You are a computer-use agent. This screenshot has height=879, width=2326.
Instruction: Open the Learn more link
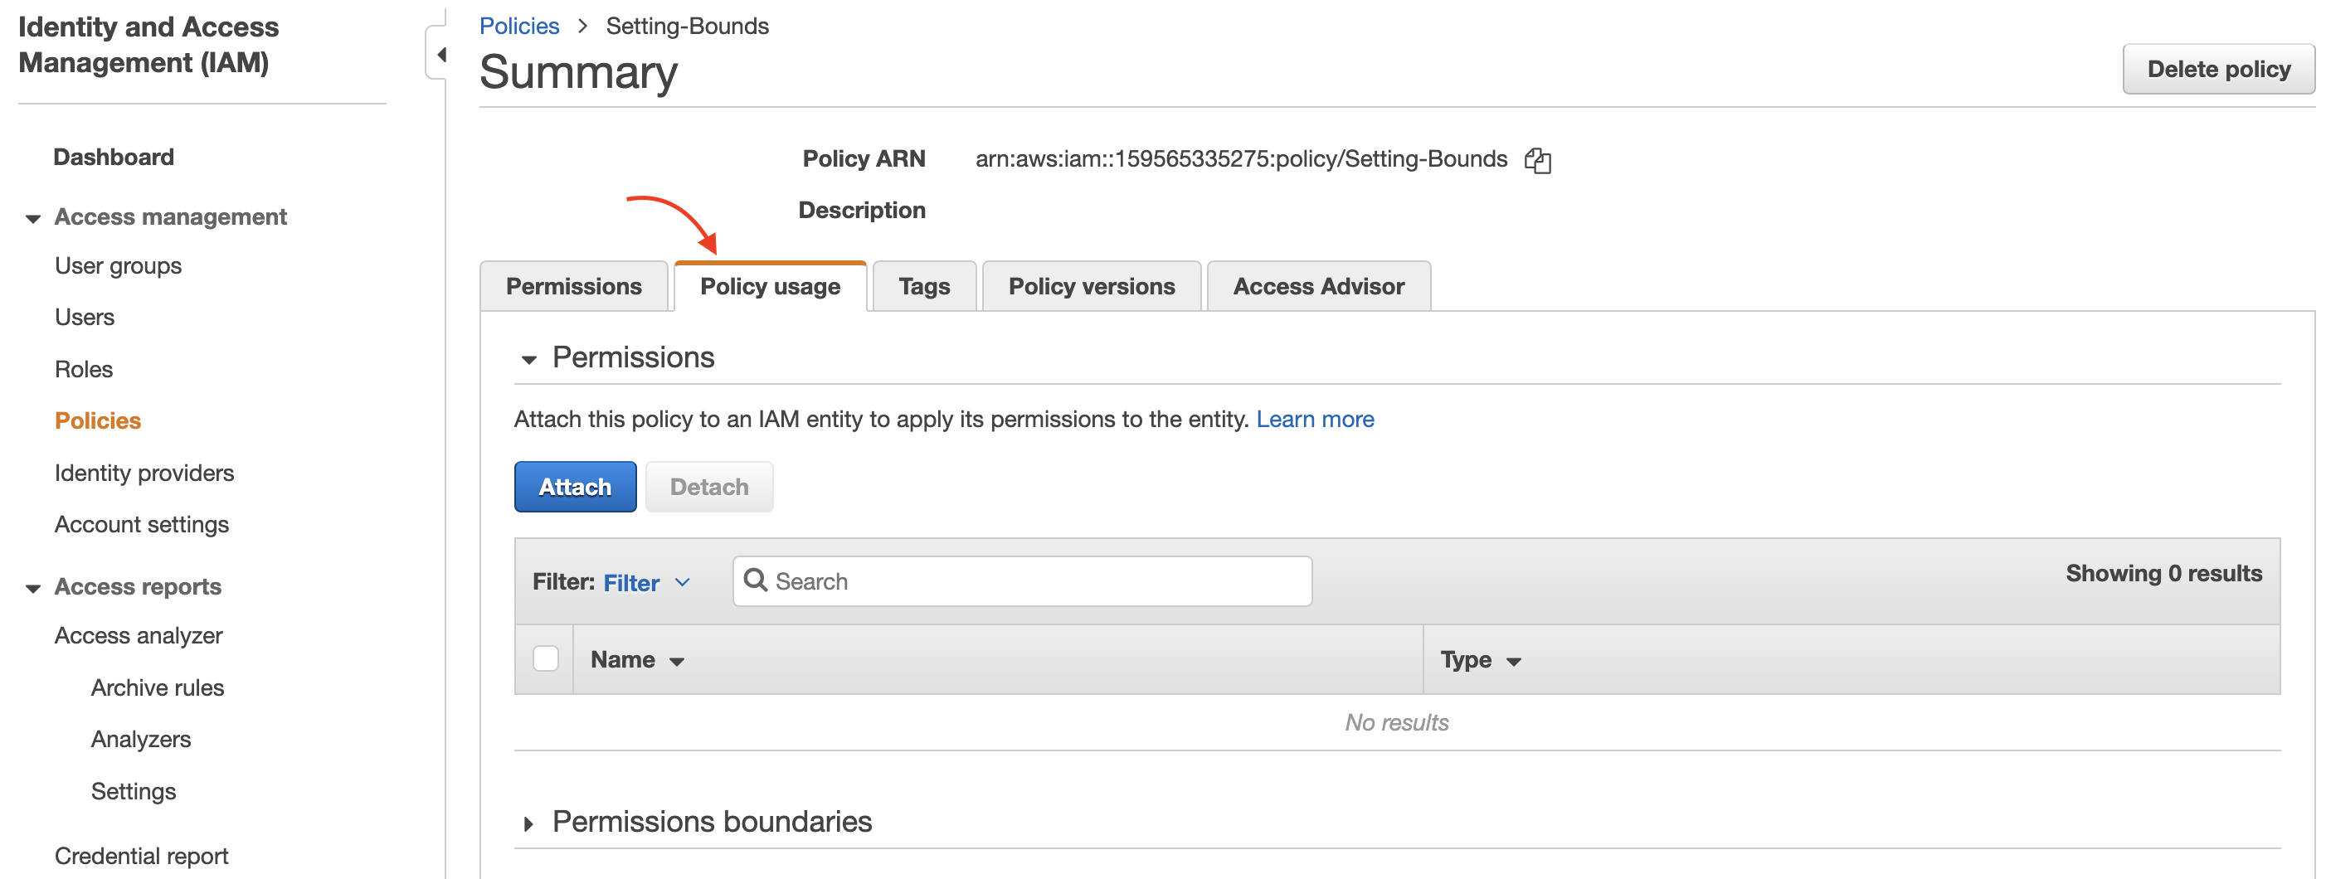(1315, 419)
